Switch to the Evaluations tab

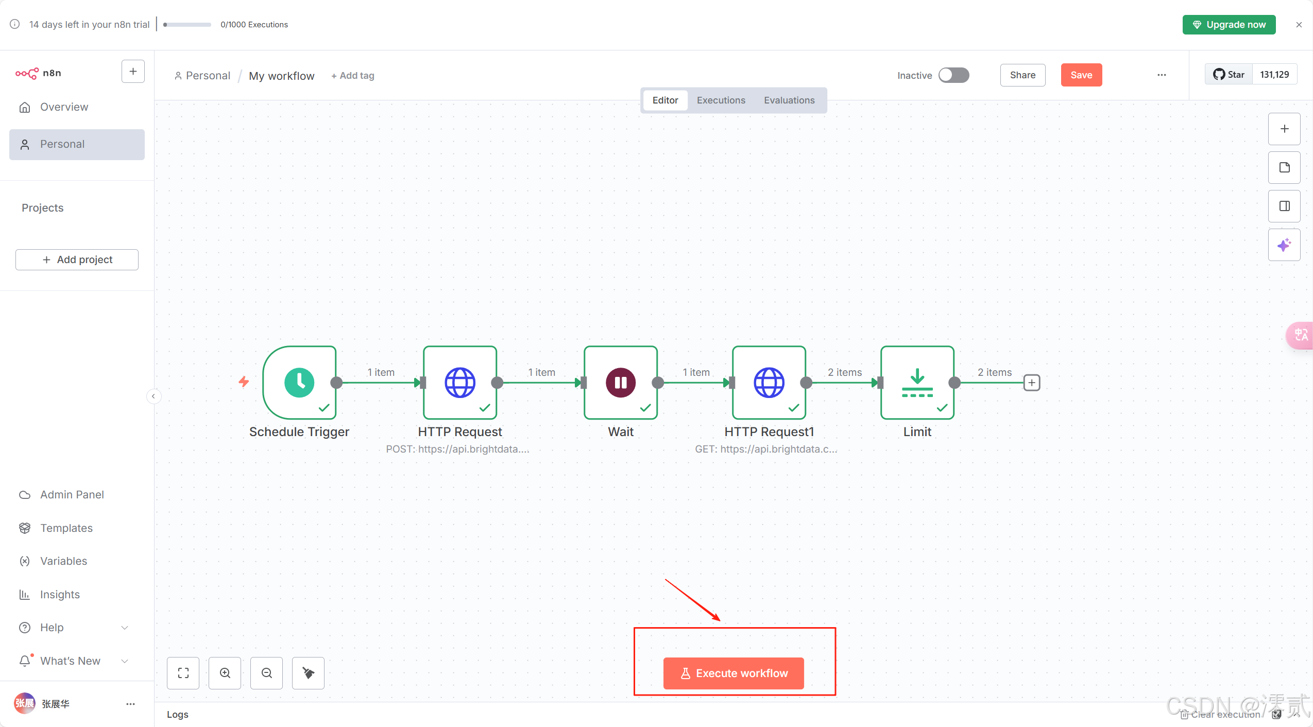click(x=789, y=100)
